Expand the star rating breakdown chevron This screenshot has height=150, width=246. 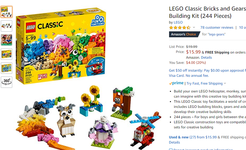click(x=194, y=28)
